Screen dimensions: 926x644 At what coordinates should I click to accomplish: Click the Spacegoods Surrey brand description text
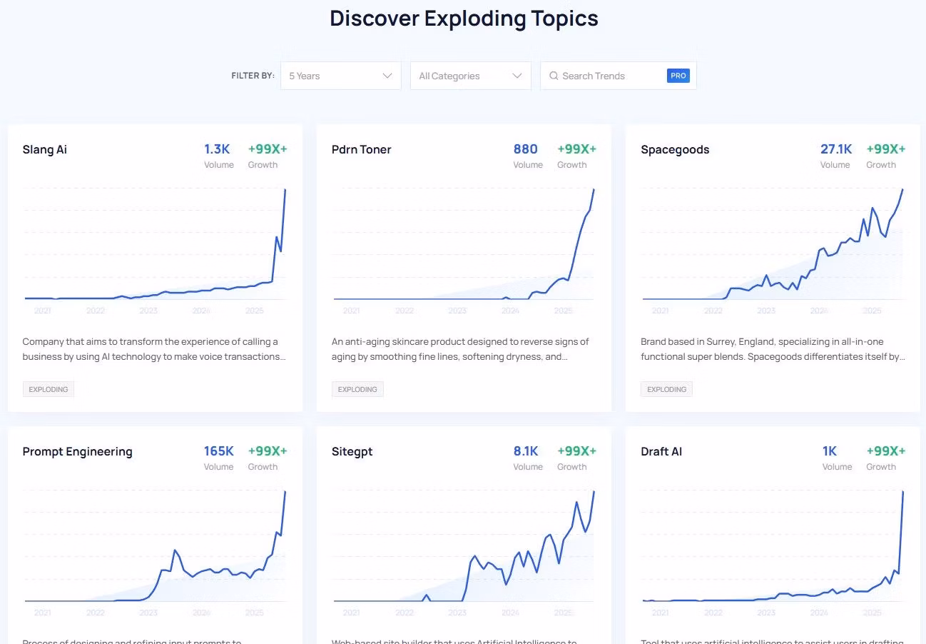tap(773, 349)
